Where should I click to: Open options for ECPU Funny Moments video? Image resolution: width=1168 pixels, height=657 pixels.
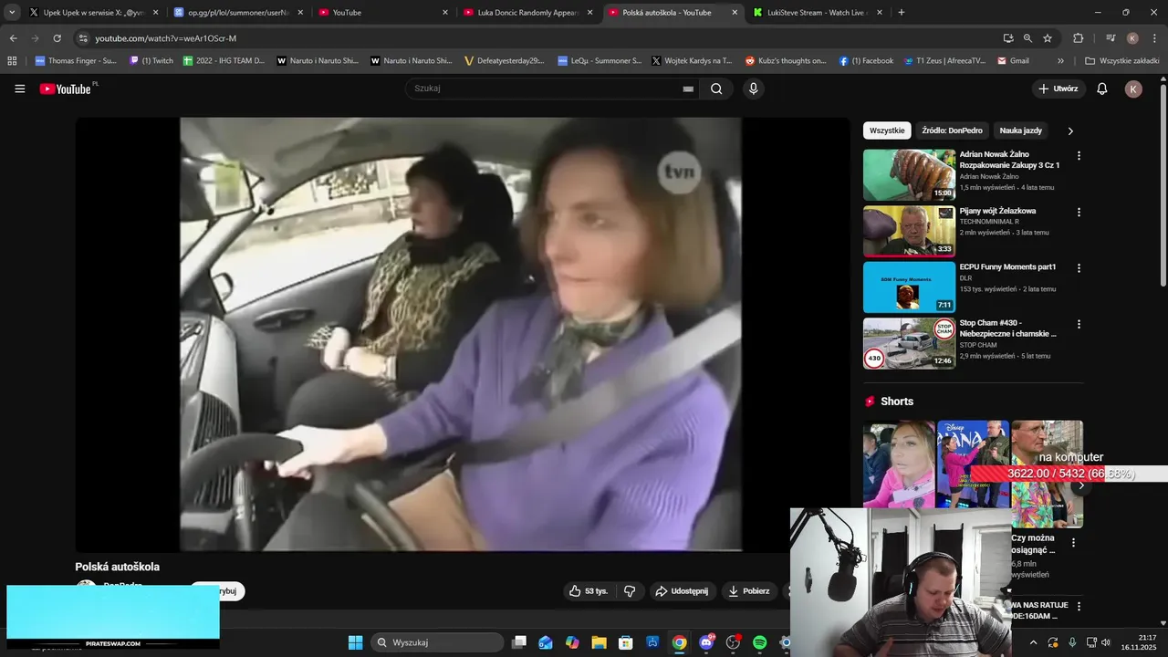(1079, 268)
